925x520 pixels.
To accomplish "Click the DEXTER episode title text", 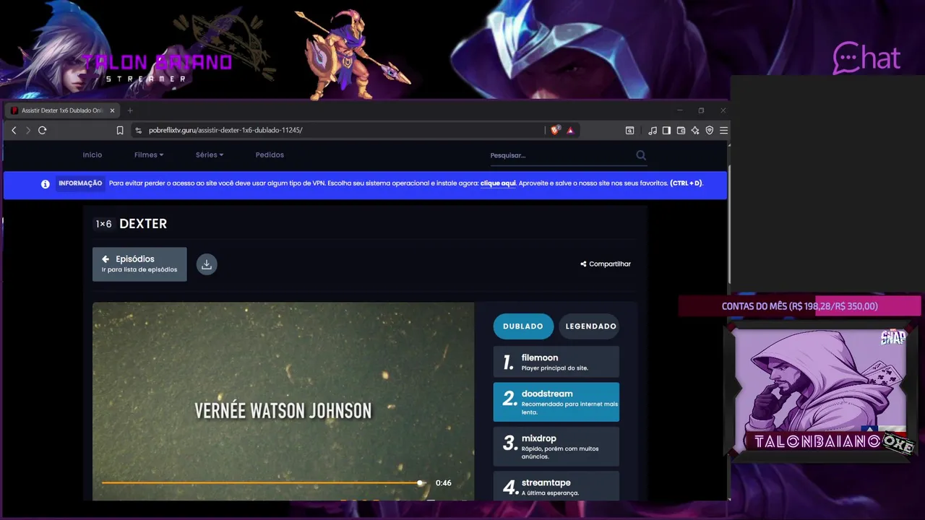I will (143, 224).
